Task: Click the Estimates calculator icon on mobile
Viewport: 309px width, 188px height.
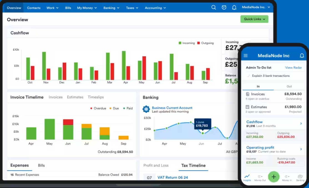Action: 247,107
